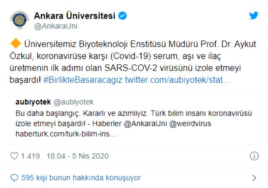This screenshot has width=268, height=188.
Task: Open the tweet info icon
Action: pos(254,156)
